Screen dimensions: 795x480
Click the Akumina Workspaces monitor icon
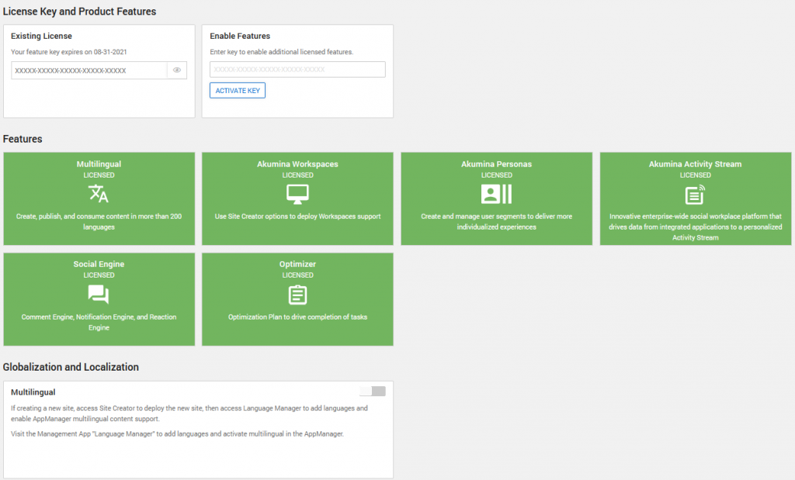click(297, 194)
